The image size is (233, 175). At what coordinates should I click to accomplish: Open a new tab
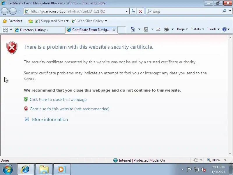pyautogui.click(x=122, y=30)
